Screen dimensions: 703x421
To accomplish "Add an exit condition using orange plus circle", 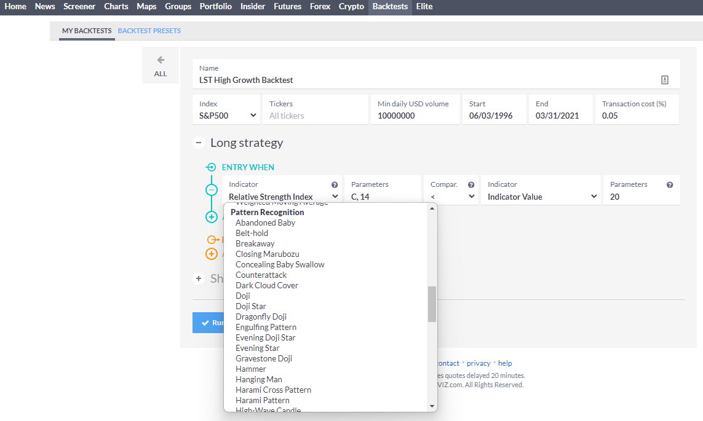I will click(212, 253).
